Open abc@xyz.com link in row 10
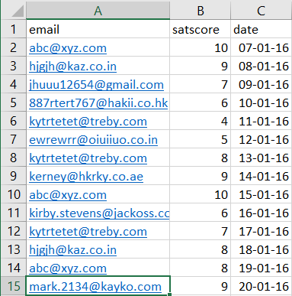The height and width of the screenshot is (296, 292). click(68, 195)
